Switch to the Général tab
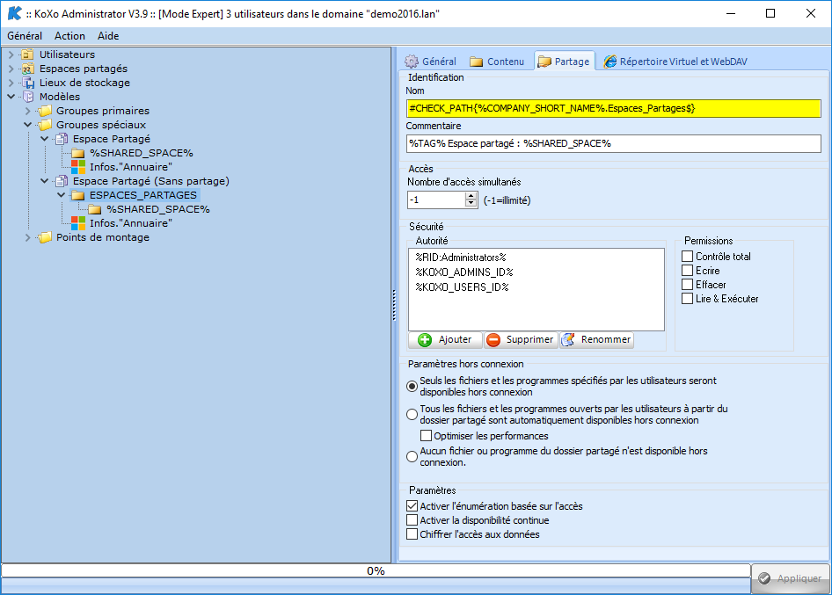The height and width of the screenshot is (595, 832). click(x=430, y=62)
